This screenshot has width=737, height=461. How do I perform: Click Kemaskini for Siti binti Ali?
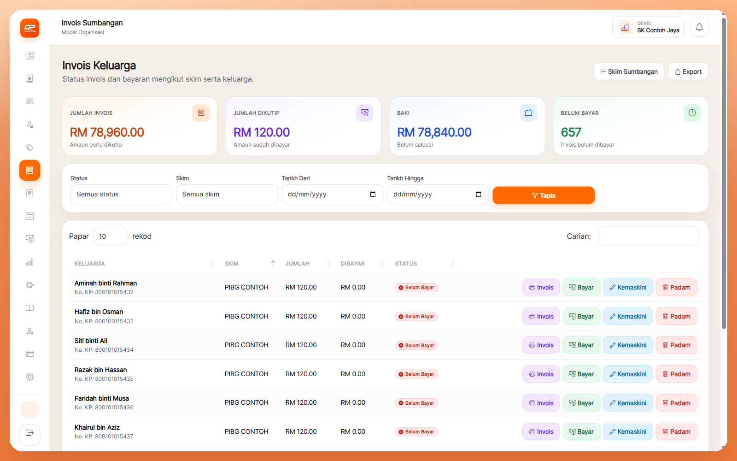(x=628, y=345)
